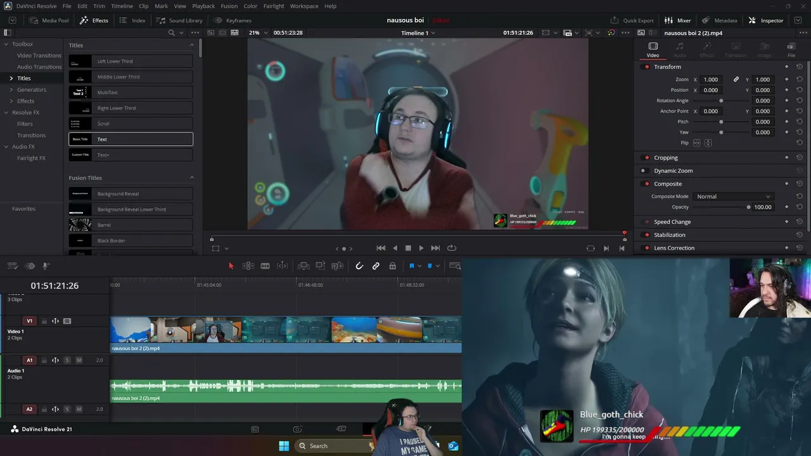
Task: Open the Mixer panel
Action: (677, 20)
